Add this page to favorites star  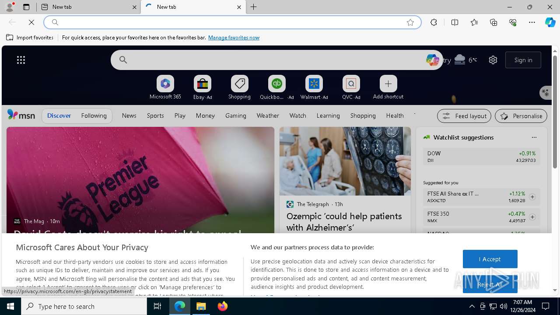point(410,22)
